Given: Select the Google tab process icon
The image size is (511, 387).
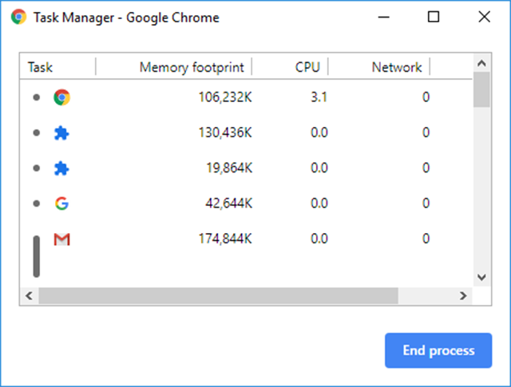Looking at the screenshot, I should coord(61,203).
